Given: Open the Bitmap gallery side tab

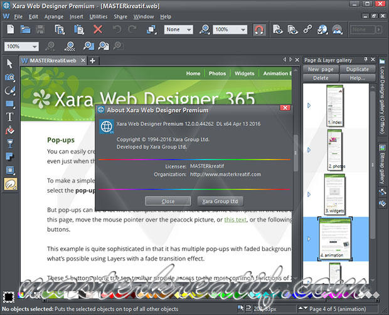Looking at the screenshot, I should click(382, 165).
